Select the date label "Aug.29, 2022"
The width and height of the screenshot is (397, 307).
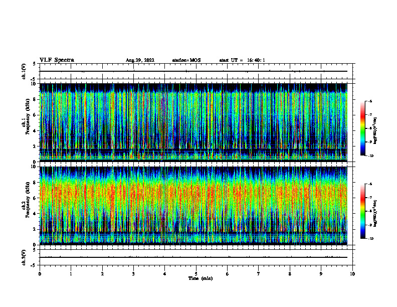(140, 60)
